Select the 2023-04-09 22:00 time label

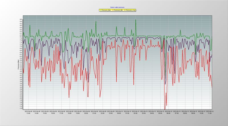coord(103,112)
